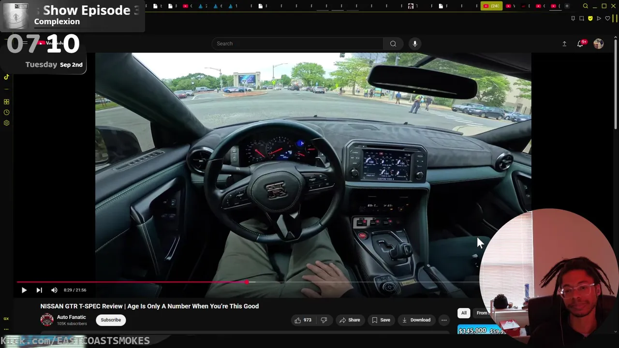Open sidebar extensions grid icon

click(x=6, y=102)
